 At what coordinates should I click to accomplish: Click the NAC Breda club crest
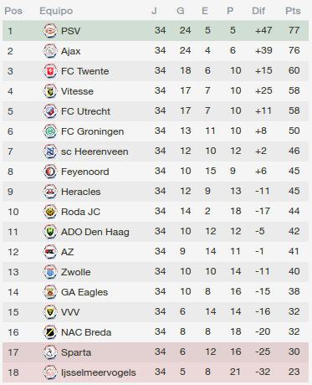coord(50,332)
